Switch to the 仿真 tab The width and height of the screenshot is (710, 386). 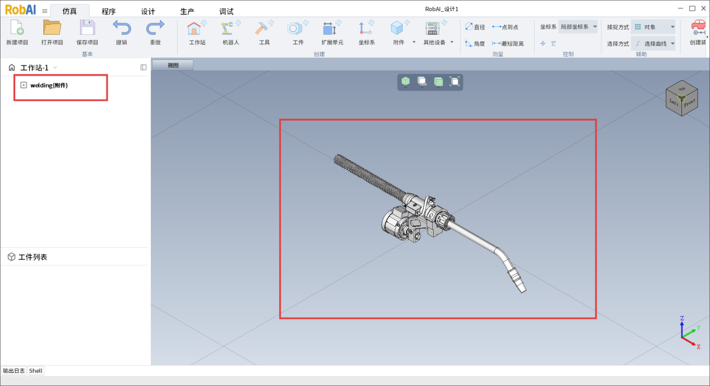click(69, 11)
